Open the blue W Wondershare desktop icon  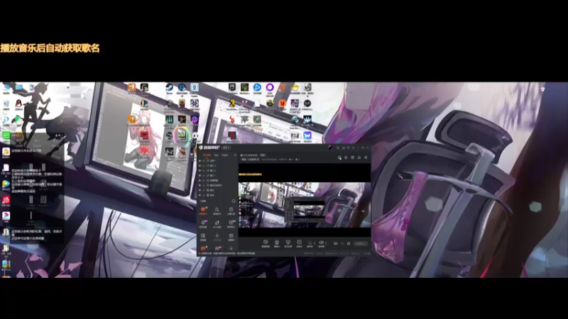pyautogui.click(x=307, y=135)
